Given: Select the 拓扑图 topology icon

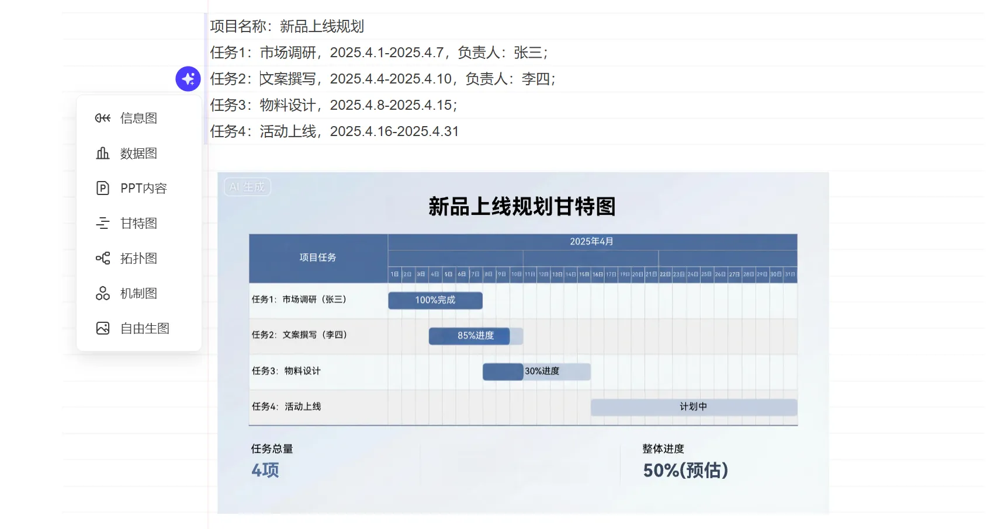Looking at the screenshot, I should (103, 258).
